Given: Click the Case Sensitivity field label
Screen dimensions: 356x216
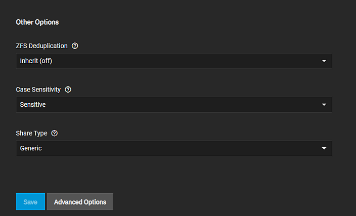Looking at the screenshot, I should pyautogui.click(x=38, y=90).
